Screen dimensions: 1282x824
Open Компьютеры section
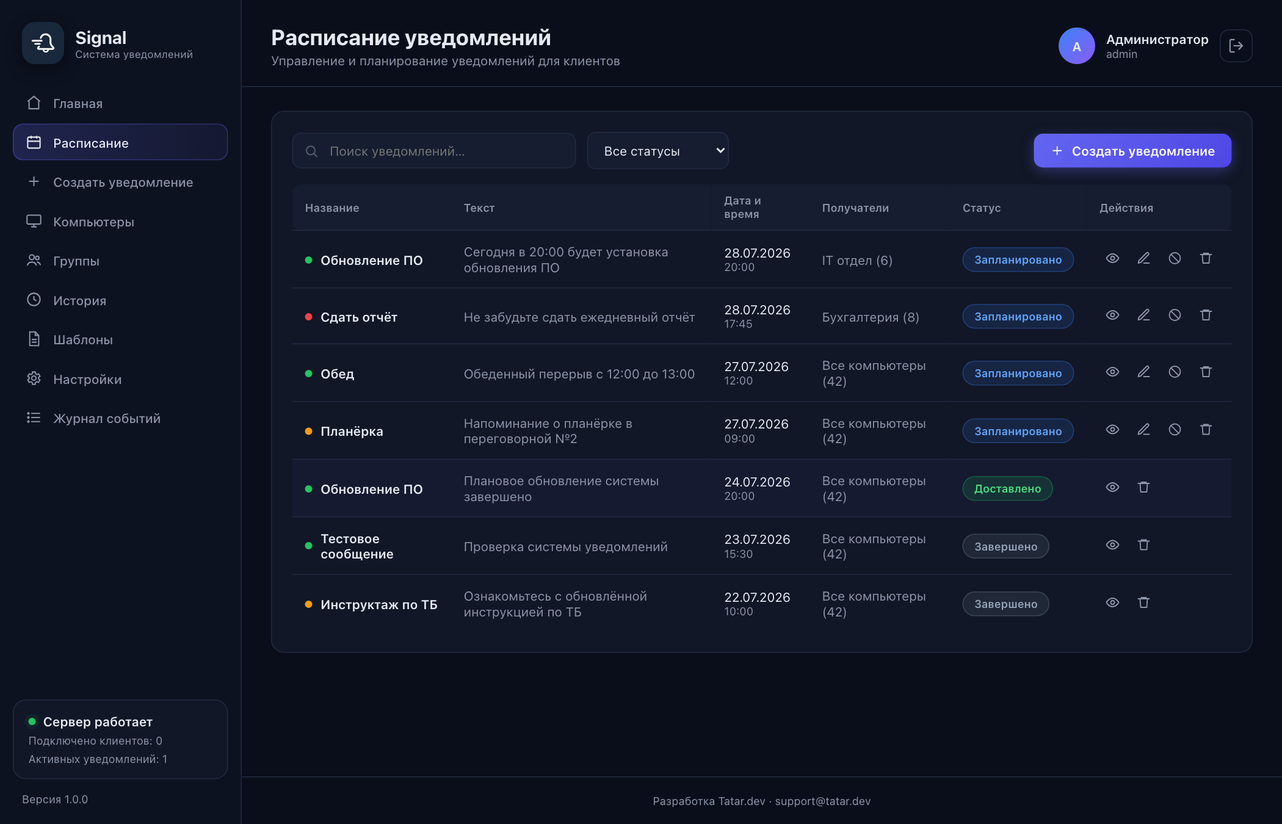[x=120, y=222]
